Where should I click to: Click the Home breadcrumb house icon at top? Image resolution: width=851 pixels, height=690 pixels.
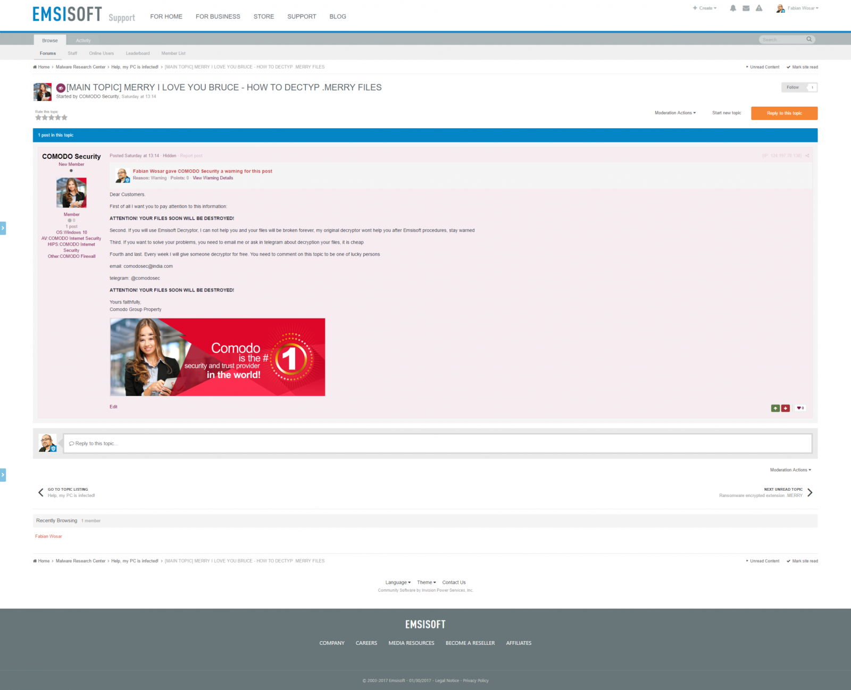click(x=35, y=67)
